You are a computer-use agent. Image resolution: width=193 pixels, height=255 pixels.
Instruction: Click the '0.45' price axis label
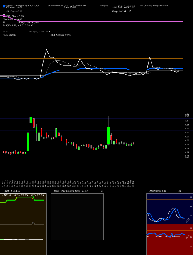point(187,129)
